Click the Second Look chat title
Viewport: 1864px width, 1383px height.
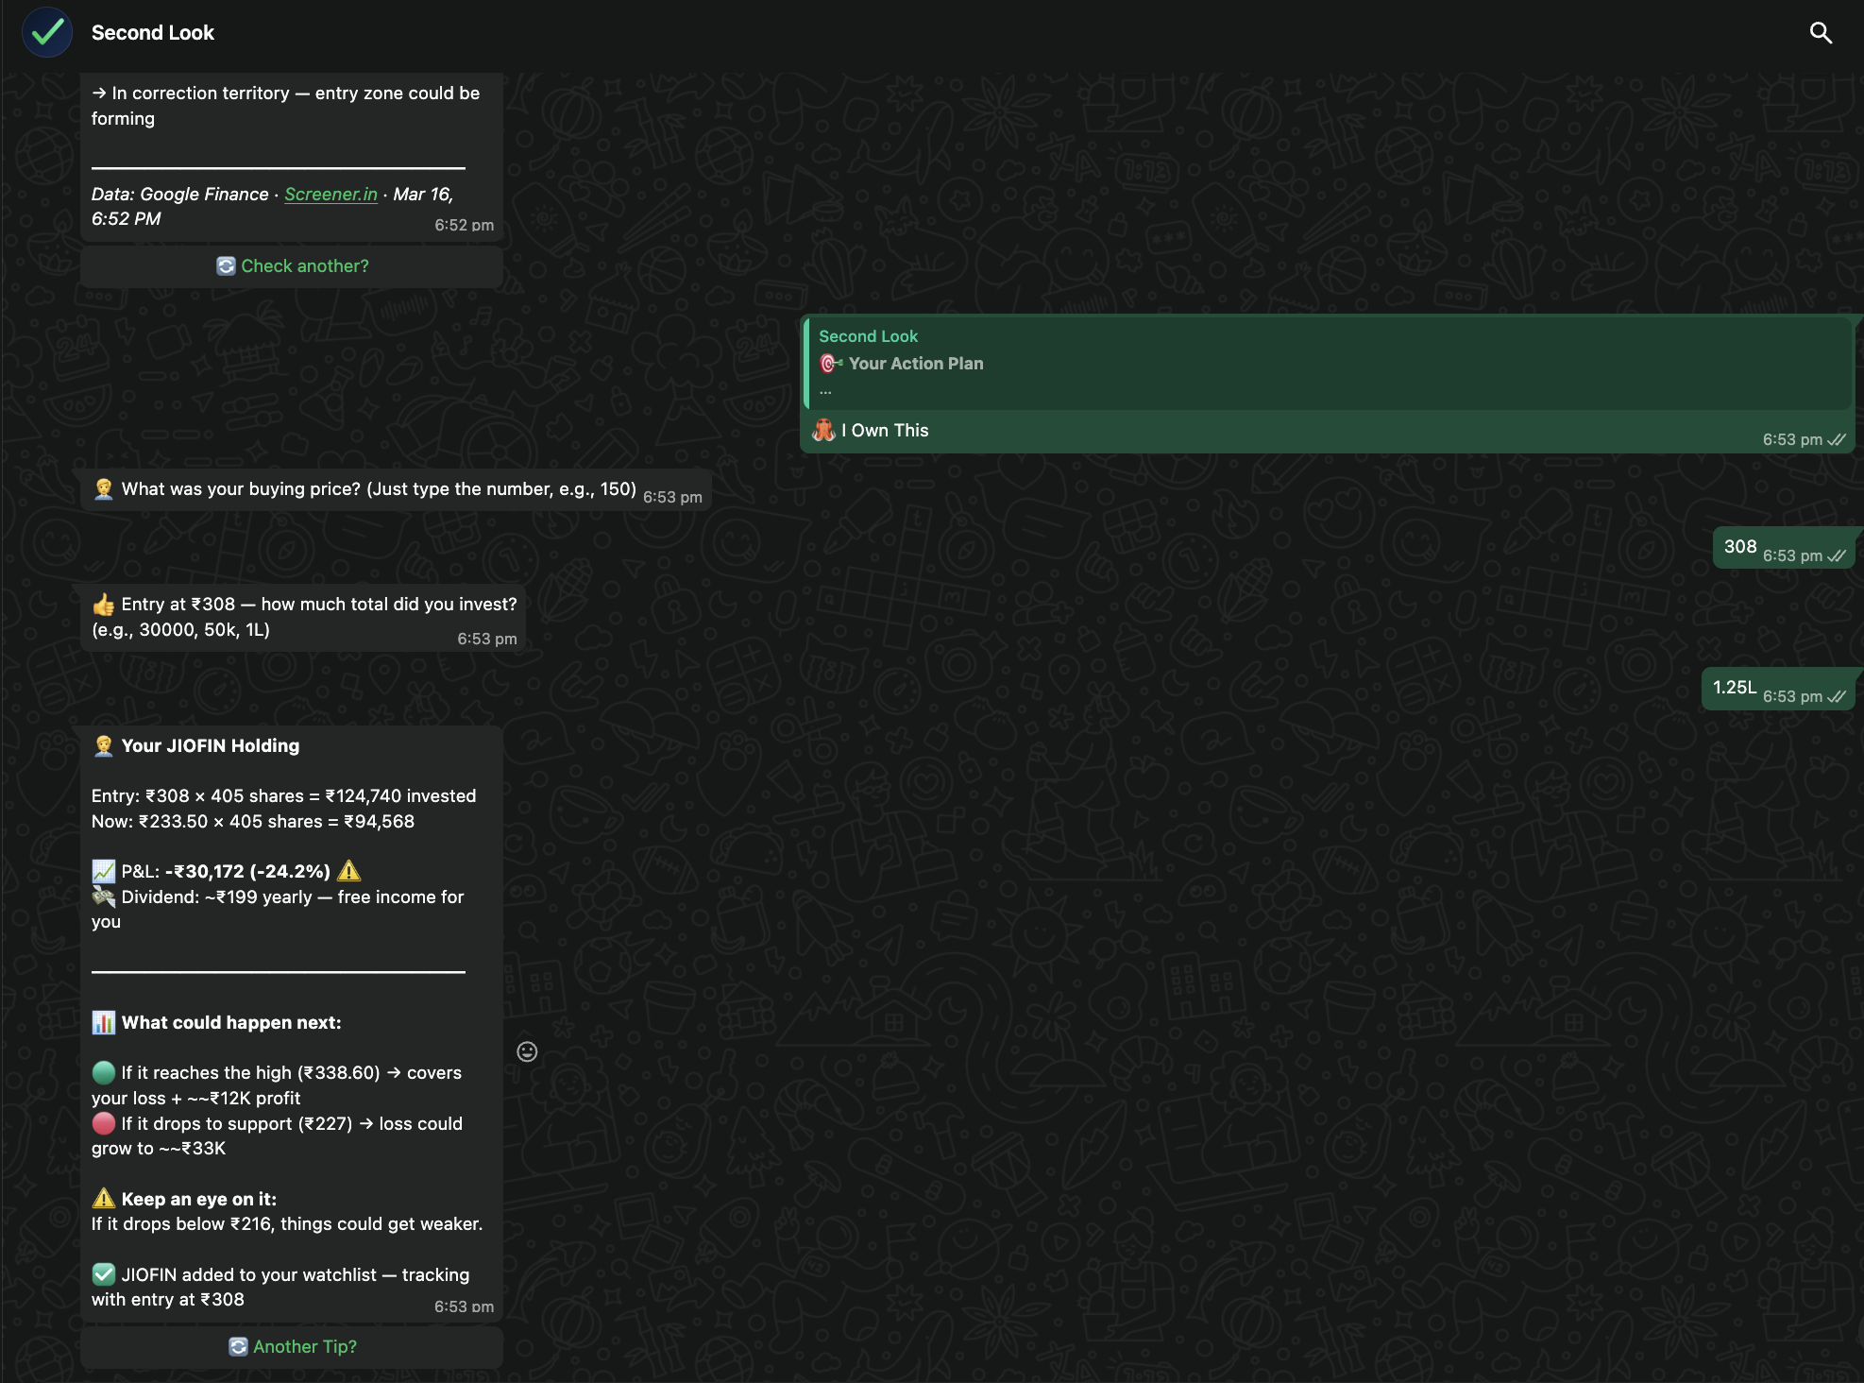click(152, 31)
